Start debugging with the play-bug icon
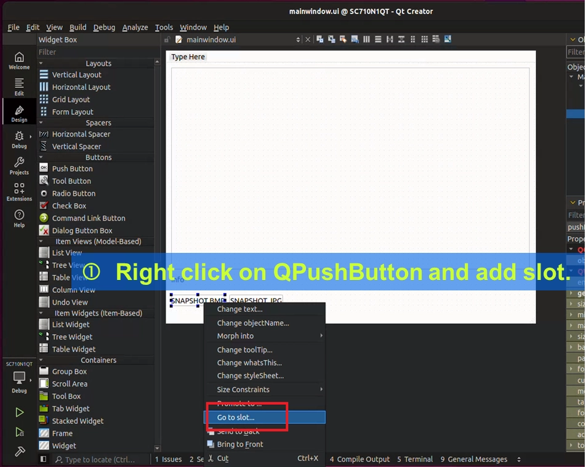This screenshot has width=586, height=467. [20, 433]
